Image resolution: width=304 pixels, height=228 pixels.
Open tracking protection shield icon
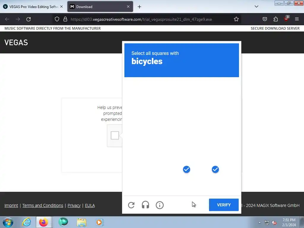(57, 19)
